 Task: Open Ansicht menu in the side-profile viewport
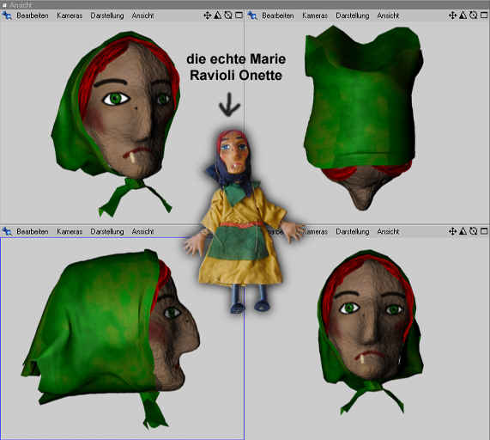tap(142, 231)
